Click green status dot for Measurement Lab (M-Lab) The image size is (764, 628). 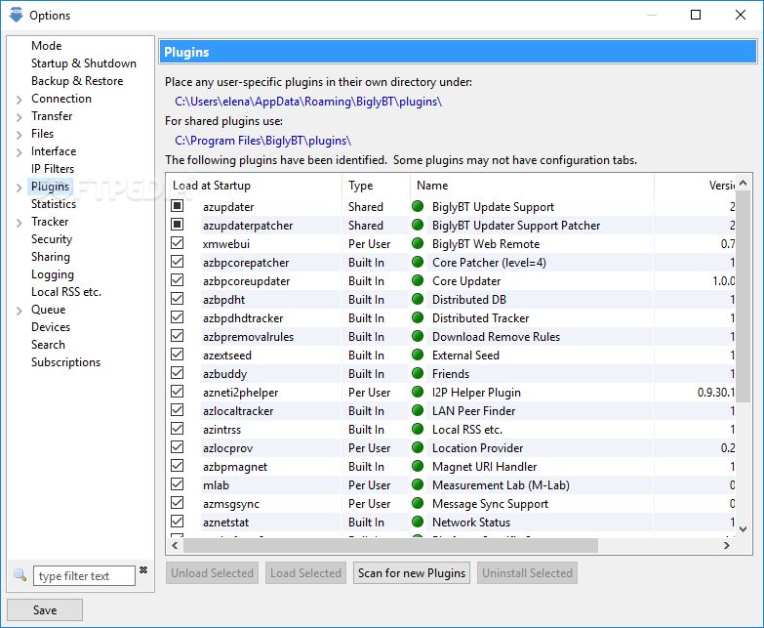point(418,484)
